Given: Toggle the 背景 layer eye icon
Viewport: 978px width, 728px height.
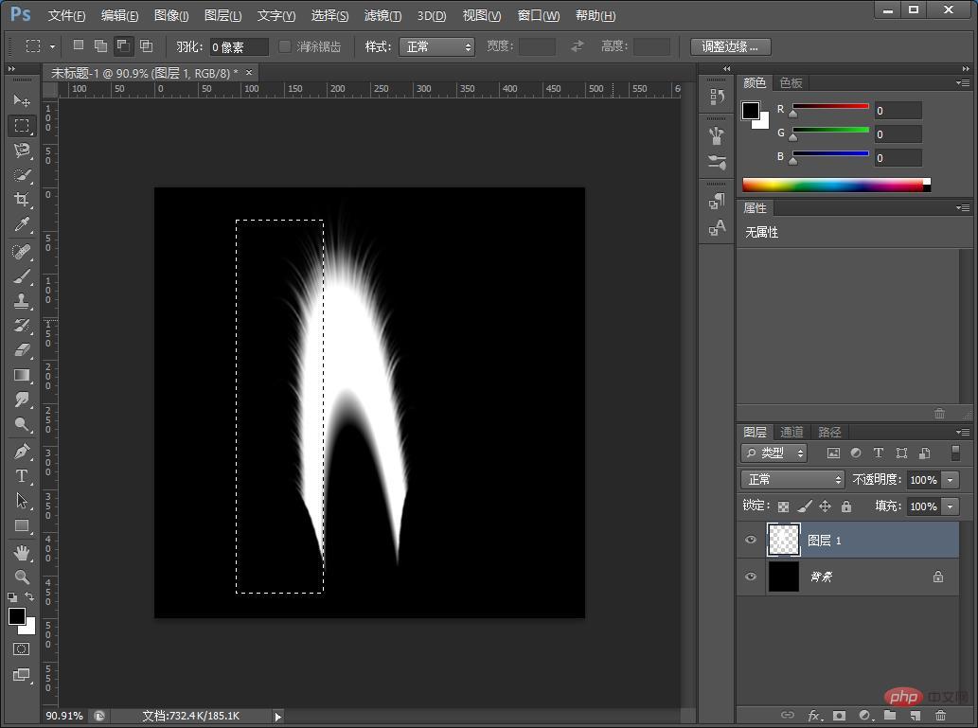Looking at the screenshot, I should [x=751, y=577].
